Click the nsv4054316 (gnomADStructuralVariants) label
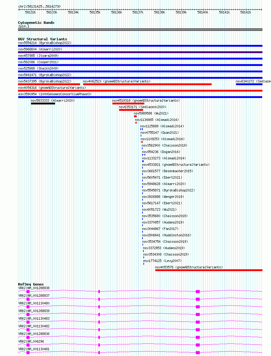The height and width of the screenshot is (356, 271). [x=52, y=88]
